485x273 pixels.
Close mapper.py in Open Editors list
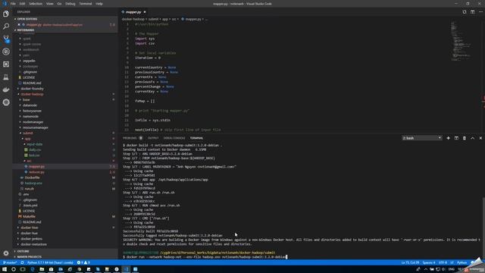pyautogui.click(x=19, y=25)
